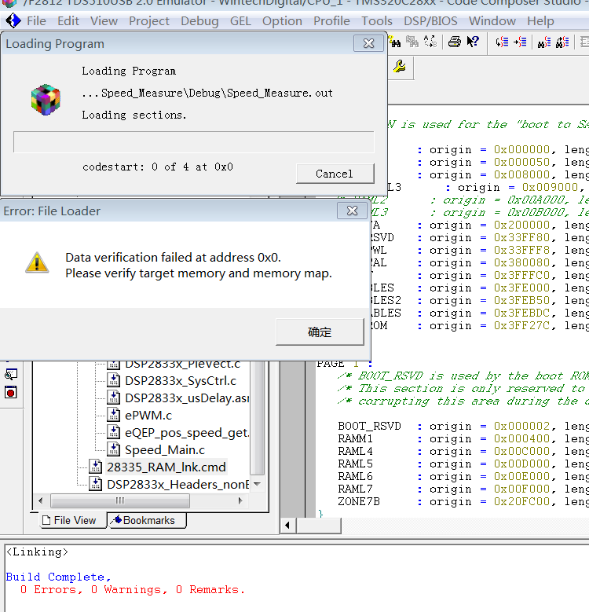Click the go to next brace icon
The image size is (589, 612).
pos(521,42)
